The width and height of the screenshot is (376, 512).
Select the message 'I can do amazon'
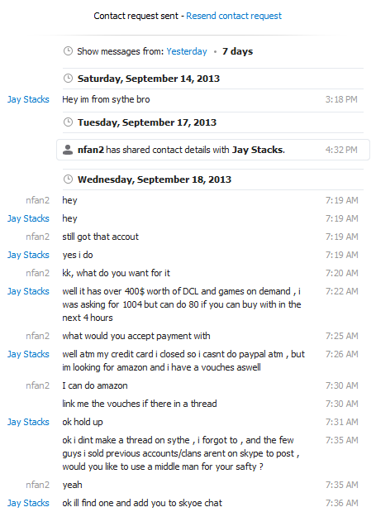click(x=95, y=385)
